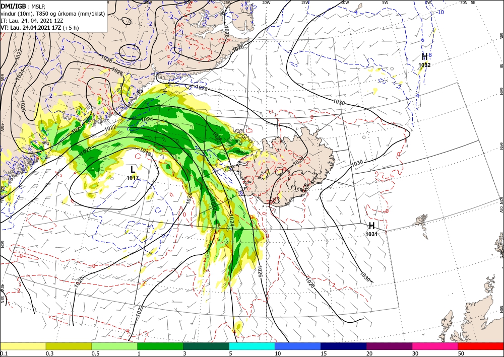Click the olive 0.3 precipitation legend swatch
Image resolution: width=504 pixels, height=357 pixels.
click(x=69, y=346)
